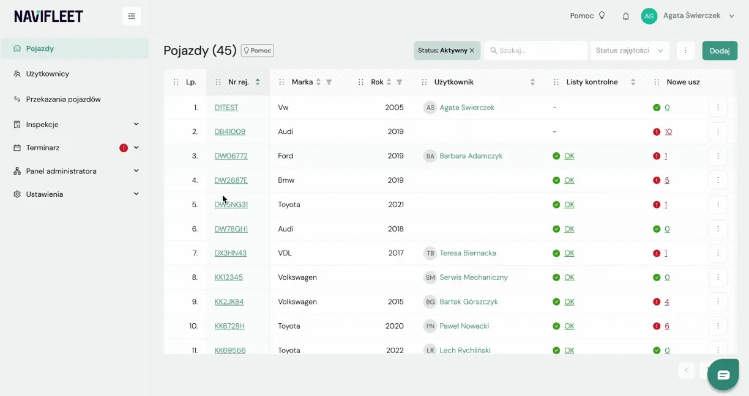Sort the Użytkownik column
This screenshot has width=749, height=396.
click(532, 82)
